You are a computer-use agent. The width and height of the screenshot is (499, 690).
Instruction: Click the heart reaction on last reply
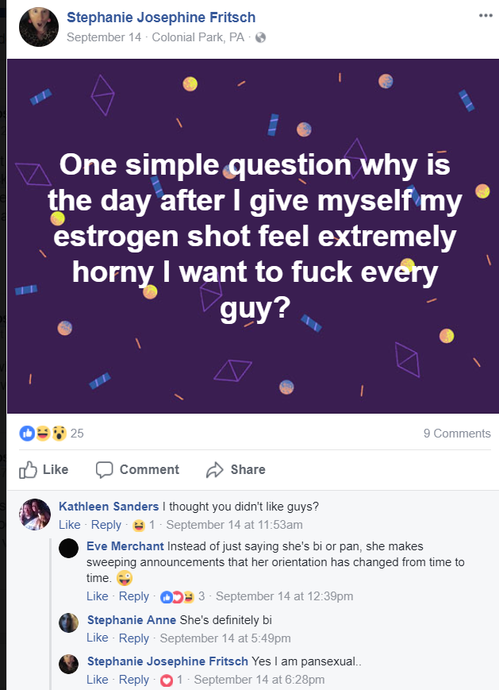pos(166,680)
